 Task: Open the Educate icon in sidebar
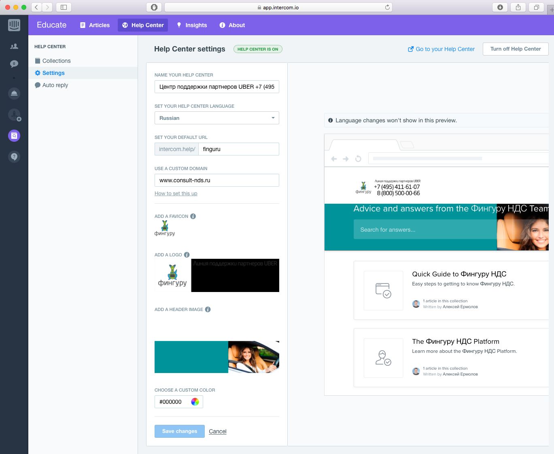[x=14, y=136]
